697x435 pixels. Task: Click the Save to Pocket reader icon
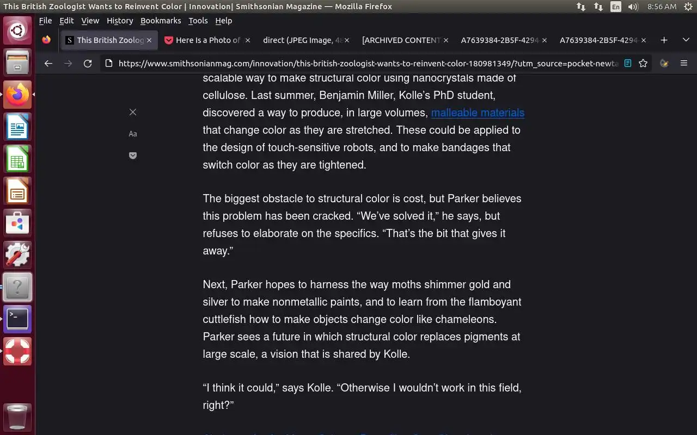133,156
